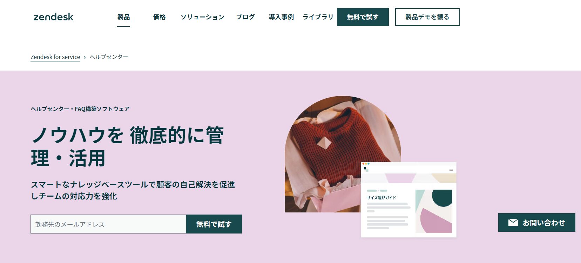Open the 価格 page
This screenshot has height=263, width=581.
click(159, 17)
